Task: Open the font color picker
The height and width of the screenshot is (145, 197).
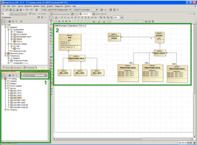Action: 104,21
